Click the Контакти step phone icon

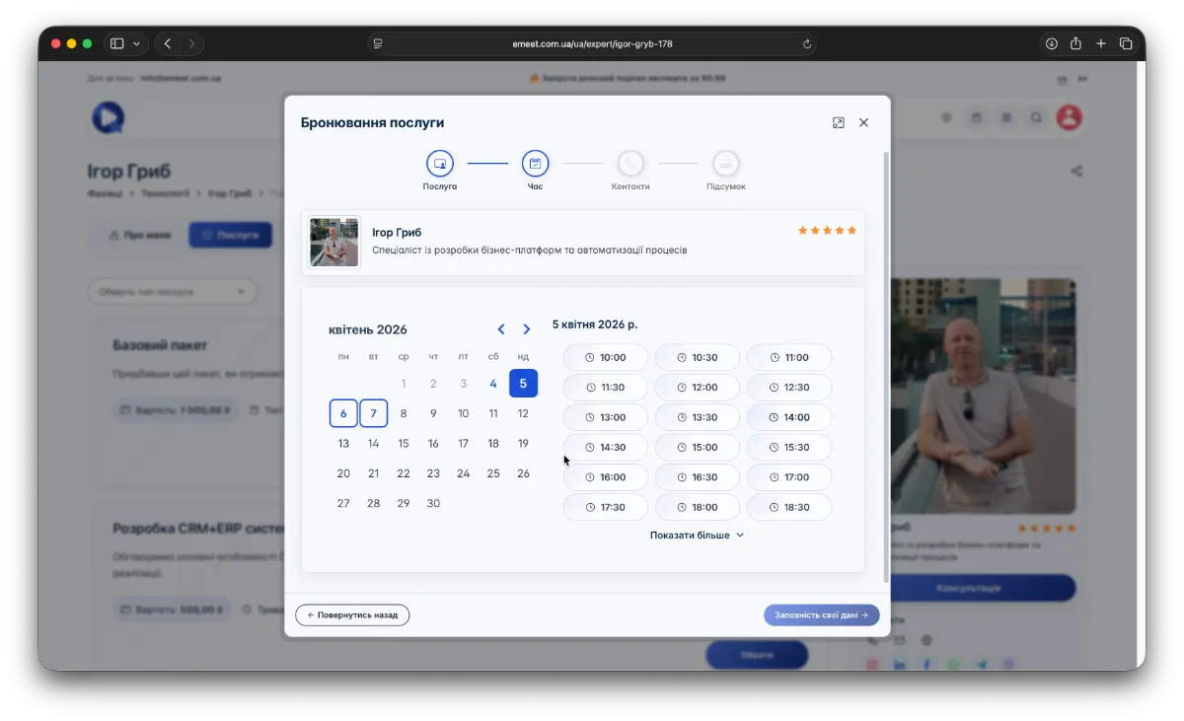(630, 164)
